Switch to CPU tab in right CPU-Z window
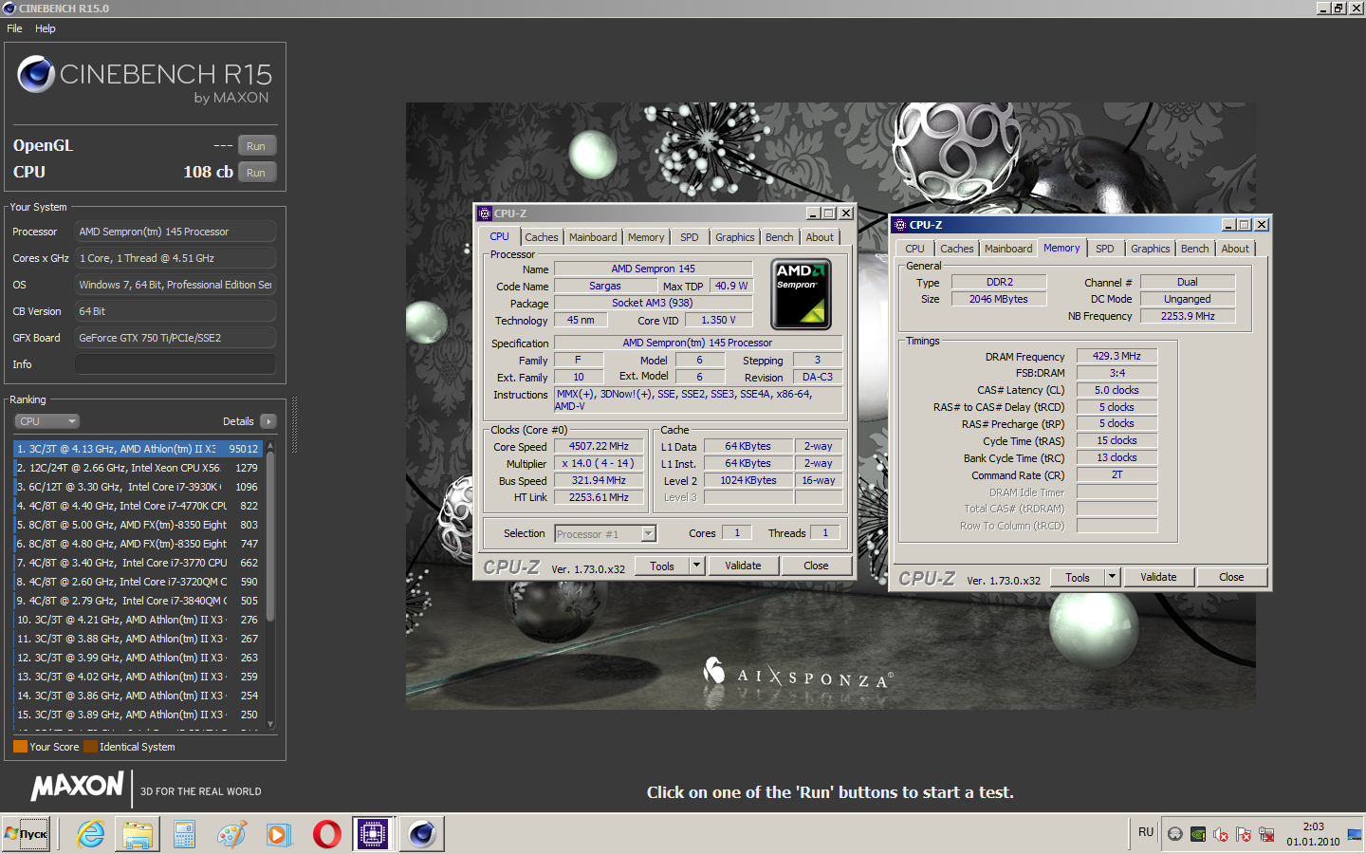This screenshot has width=1366, height=854. tap(914, 249)
